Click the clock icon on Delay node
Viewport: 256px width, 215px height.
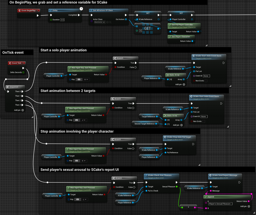[81, 8]
